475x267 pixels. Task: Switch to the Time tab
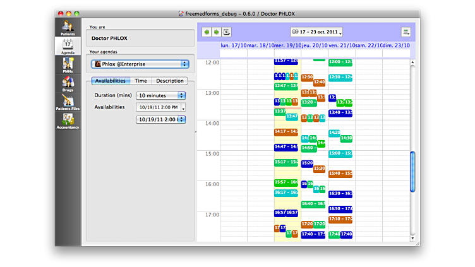[x=141, y=81]
